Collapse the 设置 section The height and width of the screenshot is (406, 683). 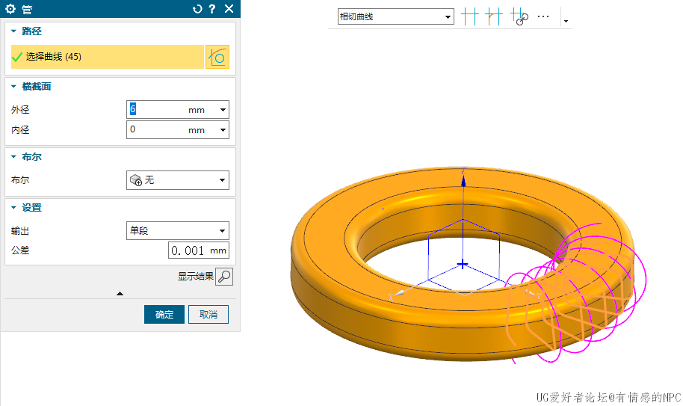[x=13, y=208]
